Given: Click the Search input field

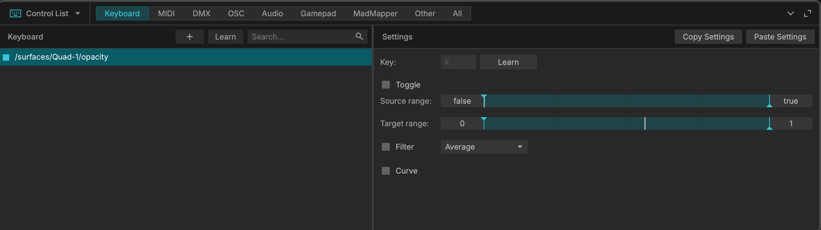Looking at the screenshot, I should (307, 37).
